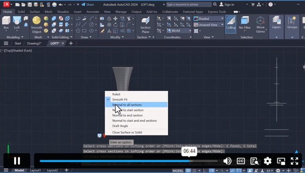Screen dimensions: 305x173
Task: Select the Box modeling tool
Action: pos(6,23)
